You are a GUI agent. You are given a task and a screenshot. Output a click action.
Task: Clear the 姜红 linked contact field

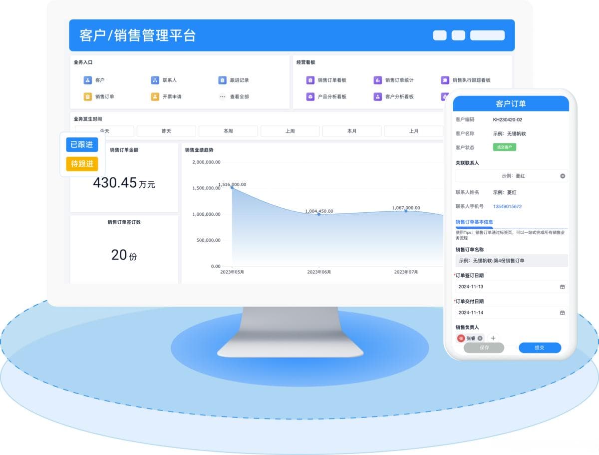pos(563,176)
